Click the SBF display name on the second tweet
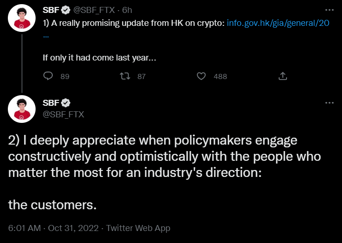The height and width of the screenshot is (243, 342). click(x=51, y=103)
